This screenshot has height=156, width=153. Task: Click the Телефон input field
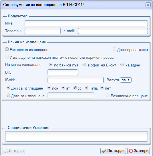43,31
